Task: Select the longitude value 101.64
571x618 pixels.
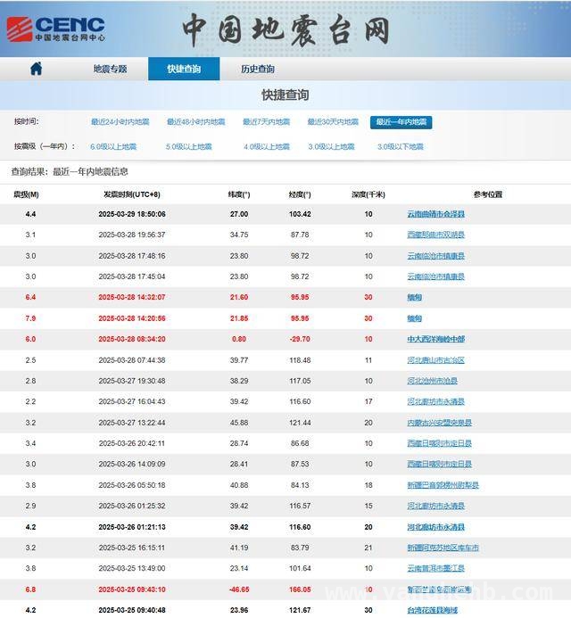Action: (x=300, y=568)
